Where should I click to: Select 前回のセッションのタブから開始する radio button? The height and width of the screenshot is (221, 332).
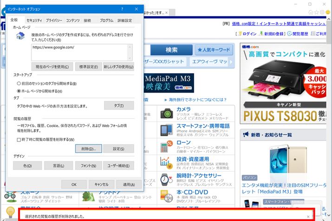19,83
